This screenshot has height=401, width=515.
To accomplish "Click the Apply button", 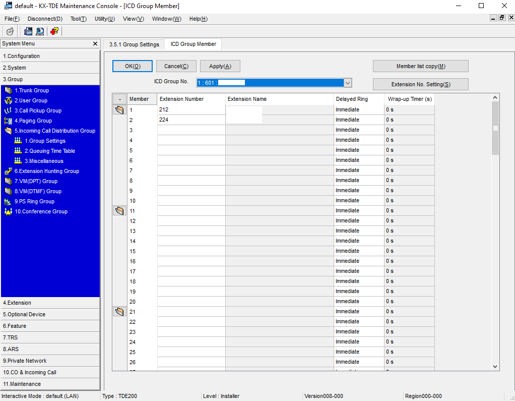I will 220,66.
